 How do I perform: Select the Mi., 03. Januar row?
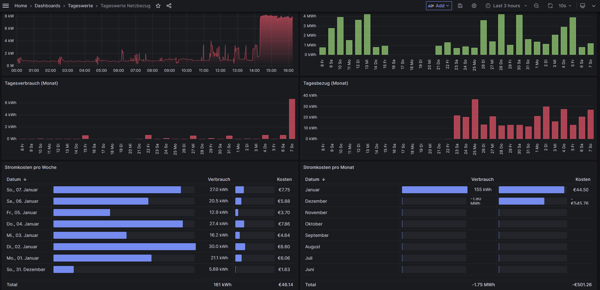tap(150, 235)
